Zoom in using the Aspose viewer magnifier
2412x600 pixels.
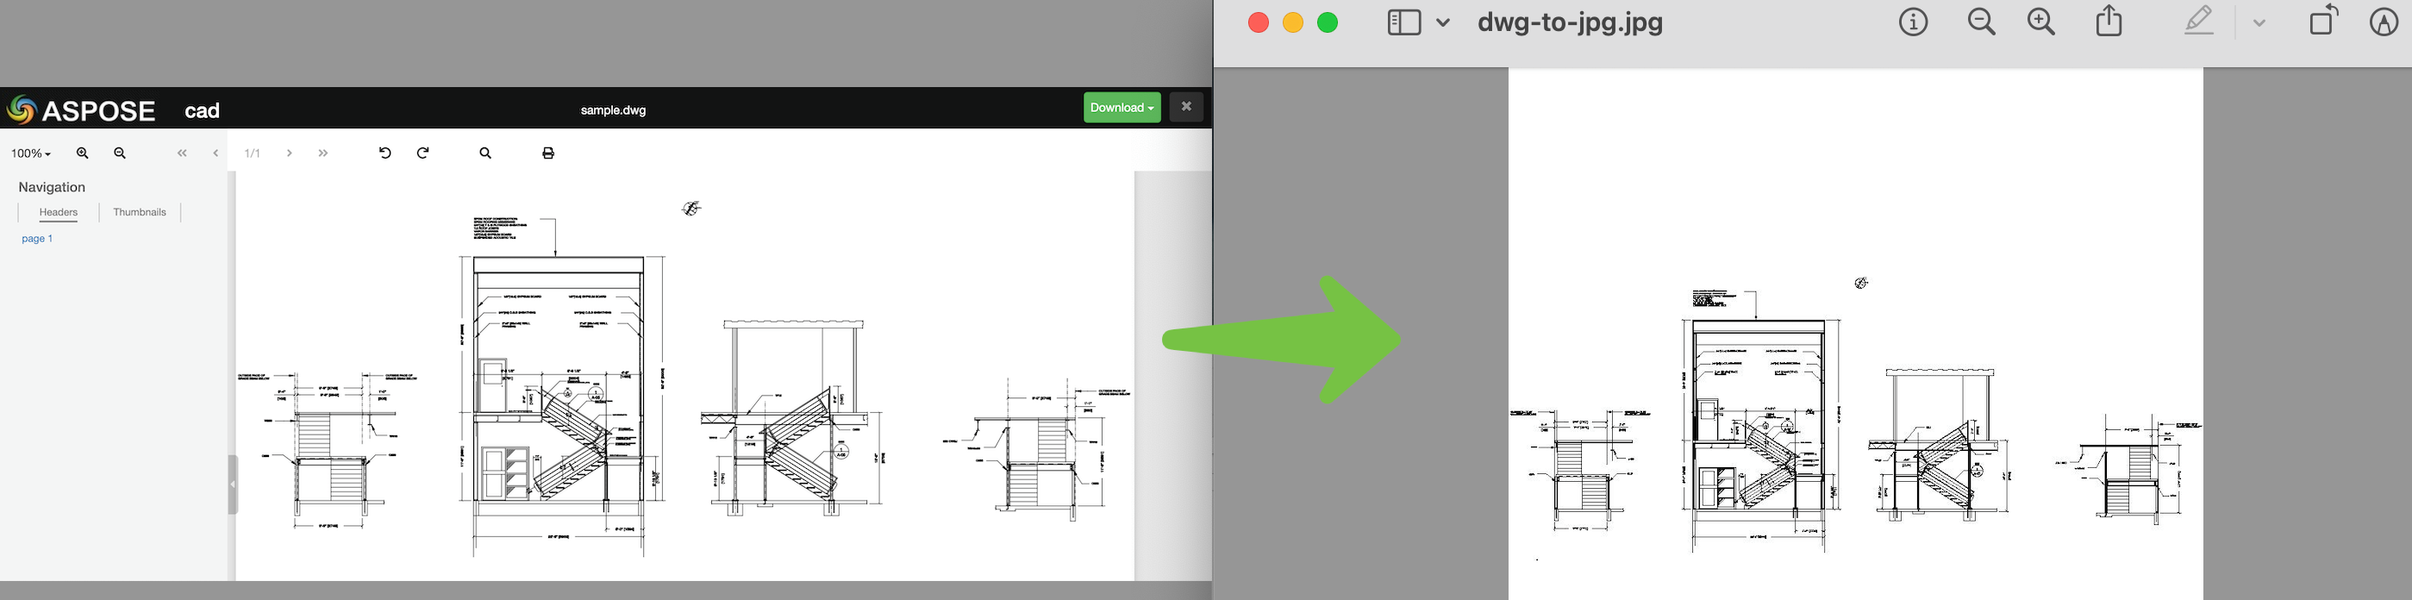(x=83, y=153)
